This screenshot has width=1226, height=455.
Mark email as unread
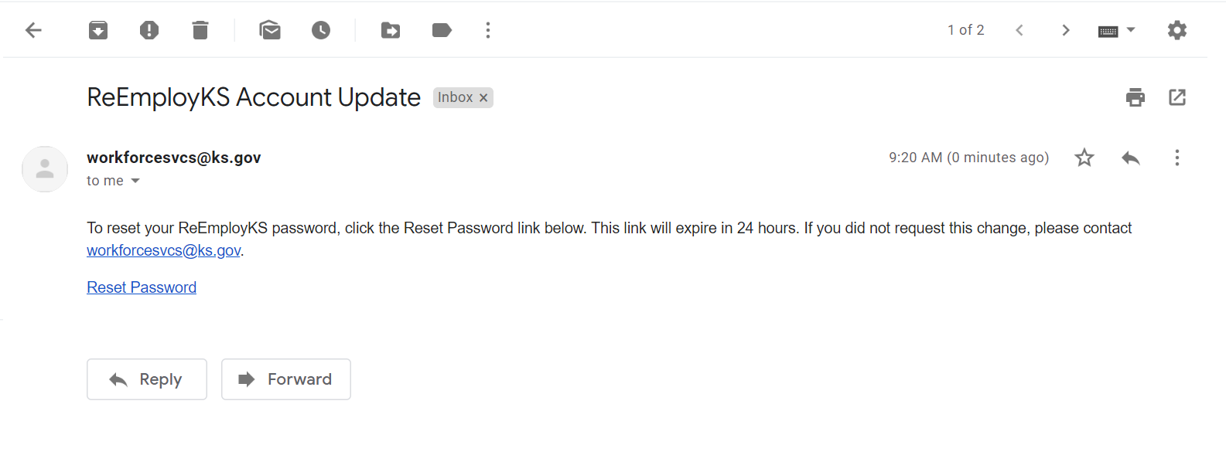click(270, 30)
